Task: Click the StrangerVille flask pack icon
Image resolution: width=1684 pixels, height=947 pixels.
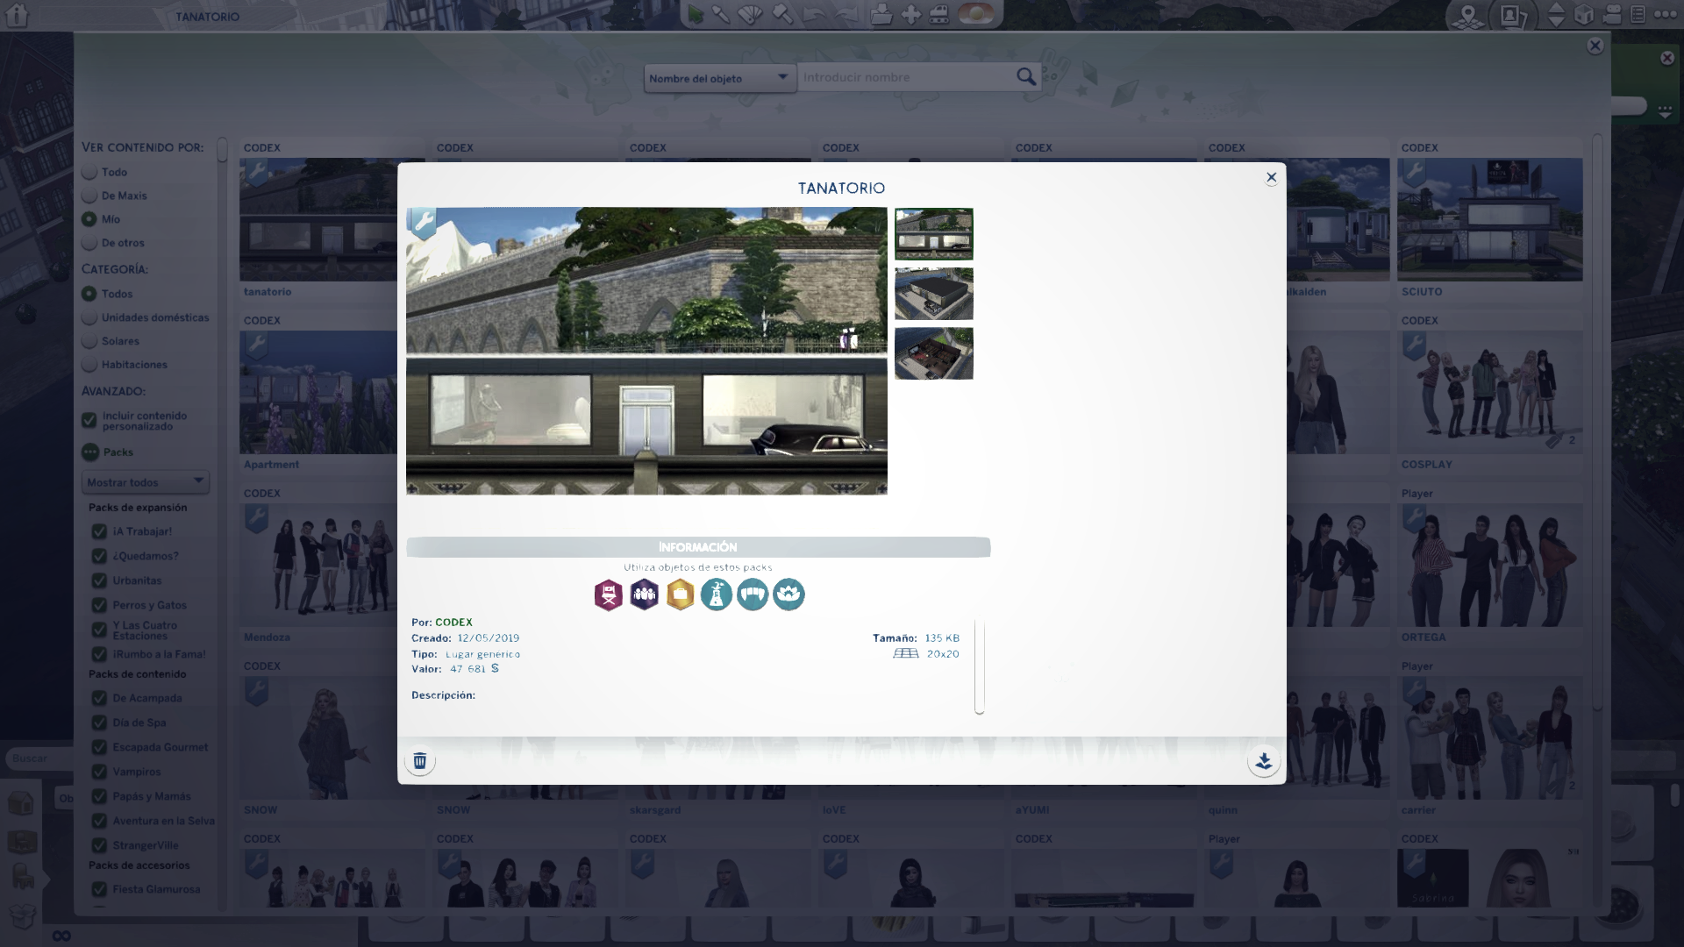Action: (x=717, y=595)
